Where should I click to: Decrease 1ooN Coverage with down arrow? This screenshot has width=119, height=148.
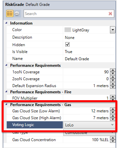click(113, 73)
